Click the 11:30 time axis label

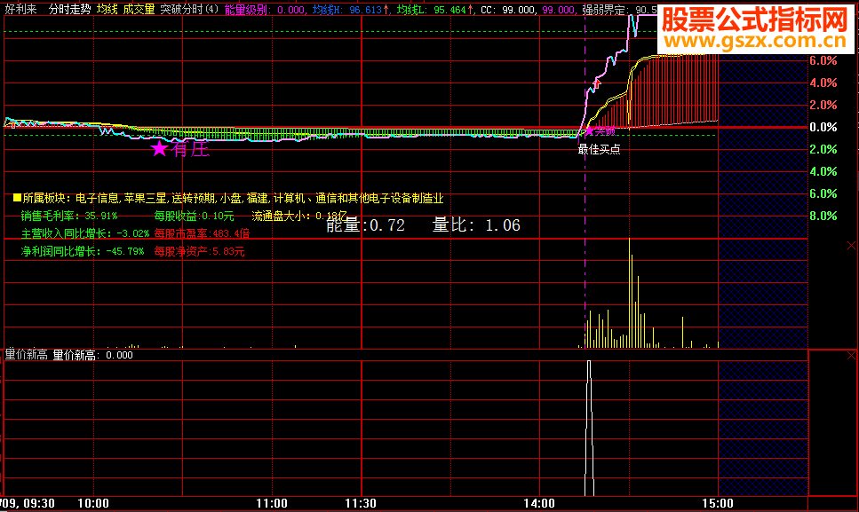click(x=361, y=503)
